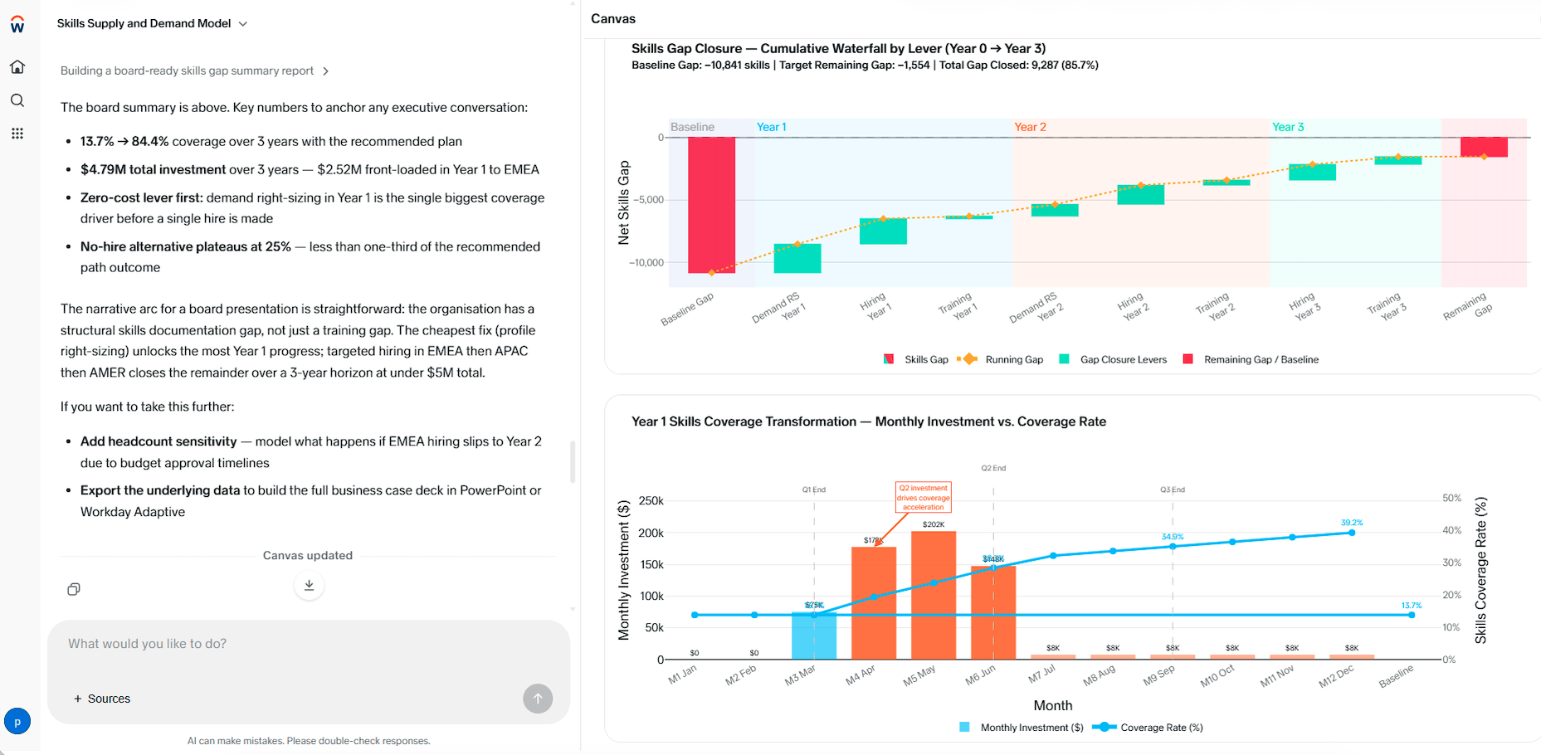Viewport: 1541px width, 755px height.
Task: Click the Hiring Year 3 green bar
Action: click(1312, 173)
